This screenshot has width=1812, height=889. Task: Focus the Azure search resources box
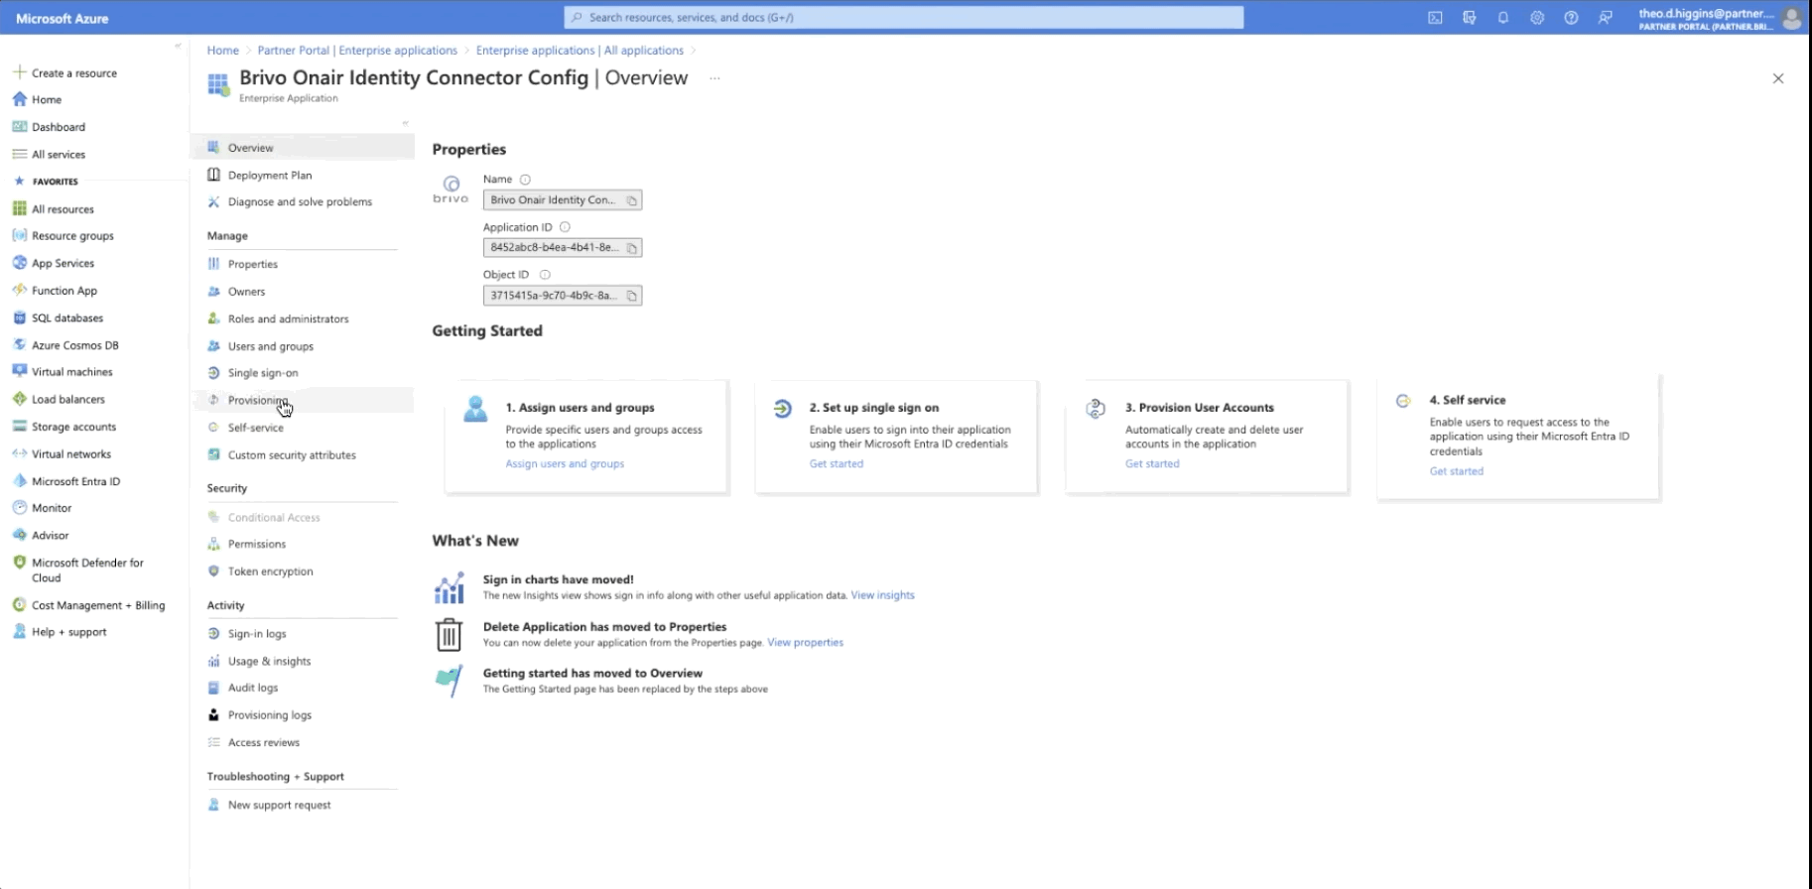click(x=903, y=18)
